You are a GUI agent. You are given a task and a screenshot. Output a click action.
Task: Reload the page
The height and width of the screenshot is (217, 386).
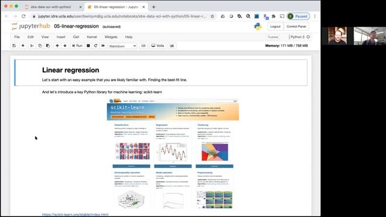coord(24,16)
